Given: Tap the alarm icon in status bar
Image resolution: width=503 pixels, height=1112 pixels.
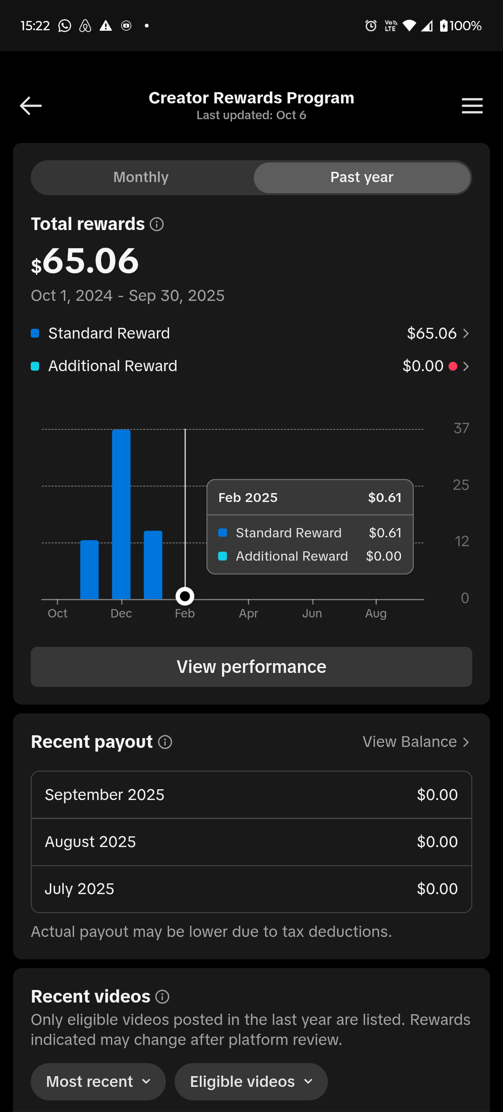Looking at the screenshot, I should 371,26.
